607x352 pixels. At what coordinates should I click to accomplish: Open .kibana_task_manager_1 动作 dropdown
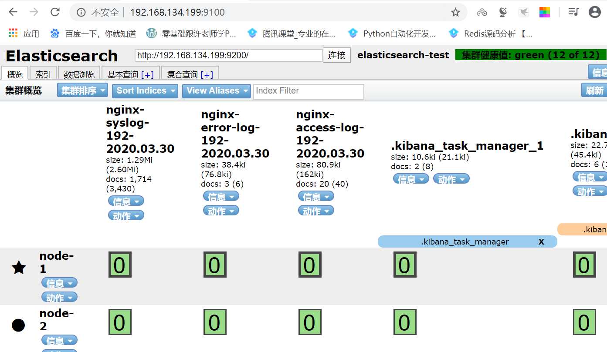point(451,179)
